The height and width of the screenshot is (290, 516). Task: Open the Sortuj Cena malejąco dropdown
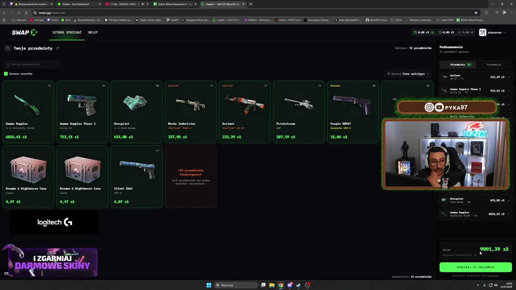tap(408, 74)
